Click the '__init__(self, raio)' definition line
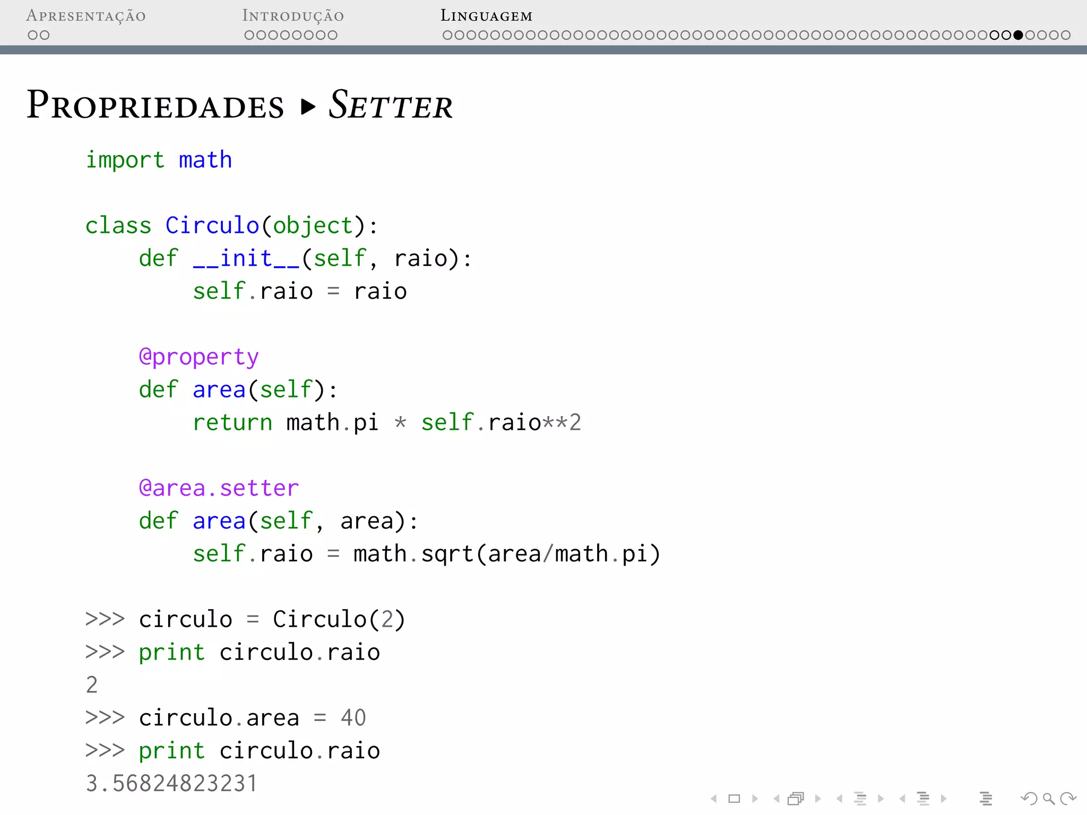The height and width of the screenshot is (815, 1087). [x=305, y=259]
